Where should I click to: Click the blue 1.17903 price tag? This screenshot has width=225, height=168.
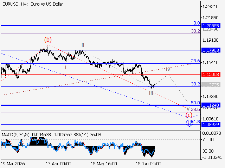pyautogui.click(x=211, y=50)
